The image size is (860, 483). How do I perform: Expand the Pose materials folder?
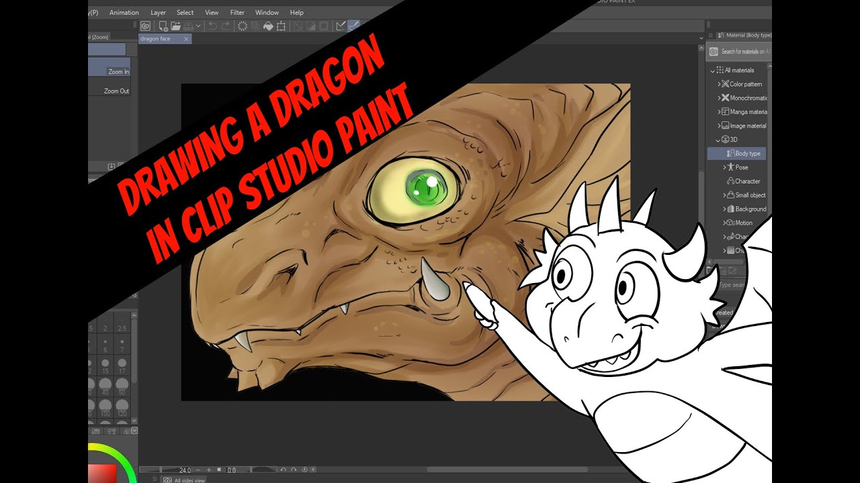(725, 167)
